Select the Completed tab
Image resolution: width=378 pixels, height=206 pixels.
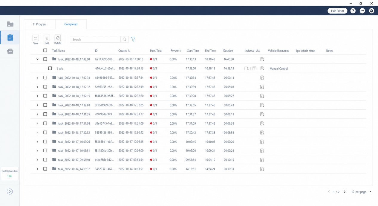[x=71, y=24]
